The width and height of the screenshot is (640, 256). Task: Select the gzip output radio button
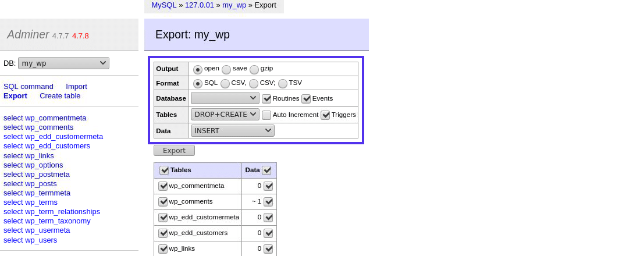254,69
